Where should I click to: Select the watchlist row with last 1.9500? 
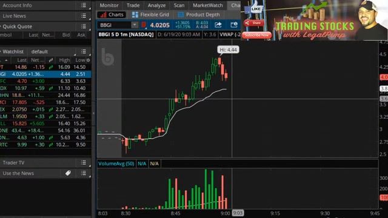[x=45, y=116]
